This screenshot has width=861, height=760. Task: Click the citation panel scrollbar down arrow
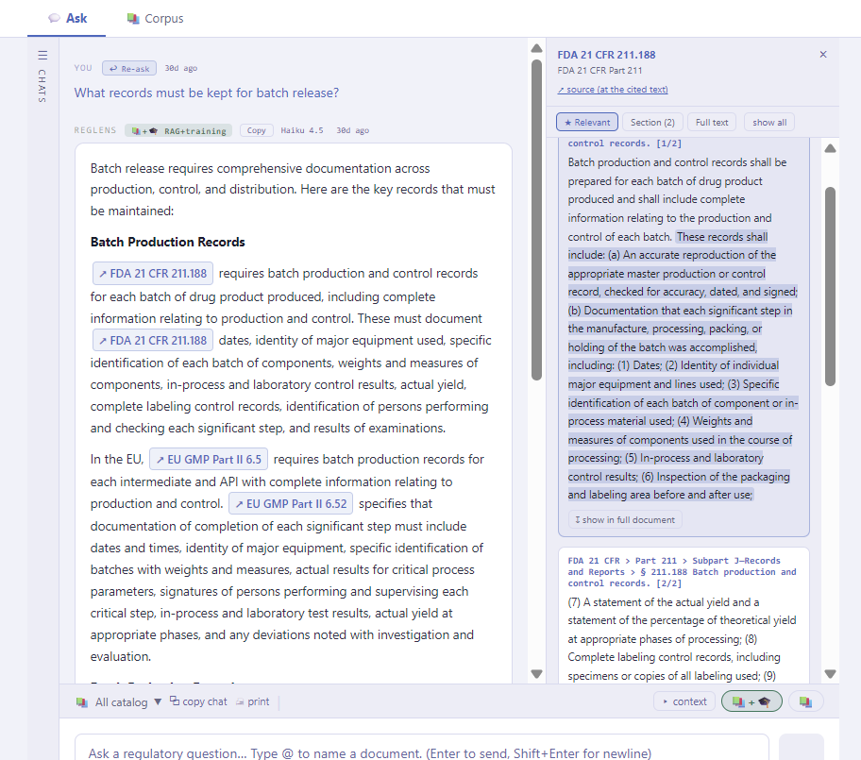pyautogui.click(x=830, y=674)
